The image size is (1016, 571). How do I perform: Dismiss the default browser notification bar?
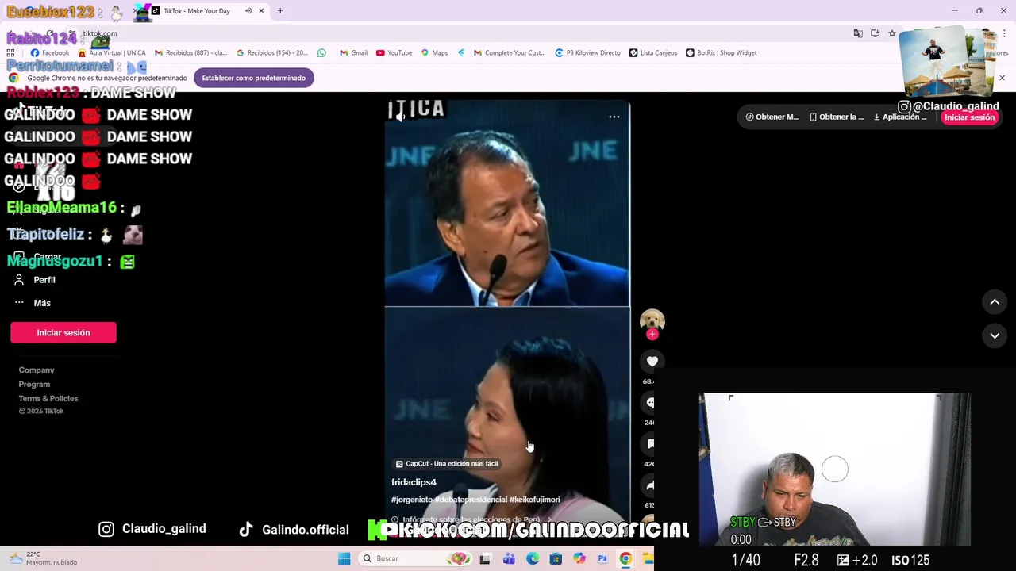tap(1002, 78)
